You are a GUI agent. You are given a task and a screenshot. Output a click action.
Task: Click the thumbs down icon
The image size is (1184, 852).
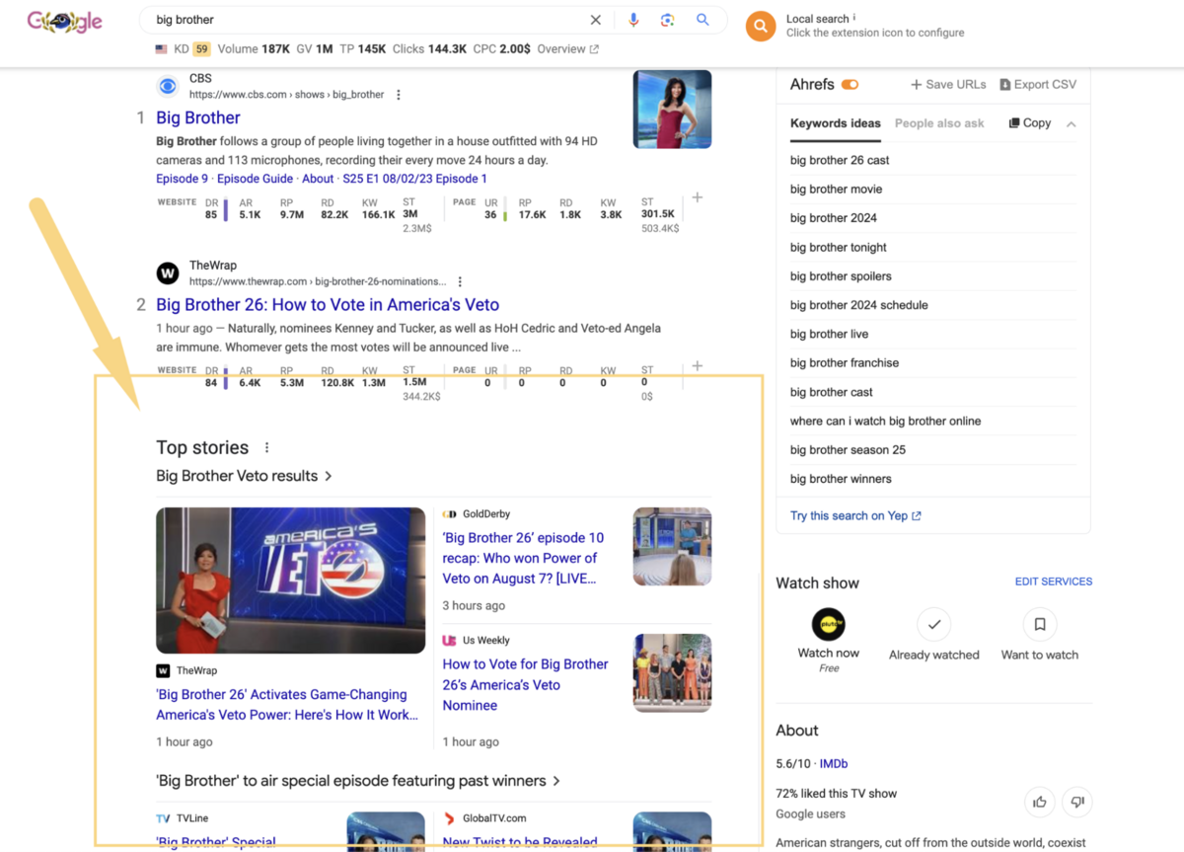click(1077, 802)
